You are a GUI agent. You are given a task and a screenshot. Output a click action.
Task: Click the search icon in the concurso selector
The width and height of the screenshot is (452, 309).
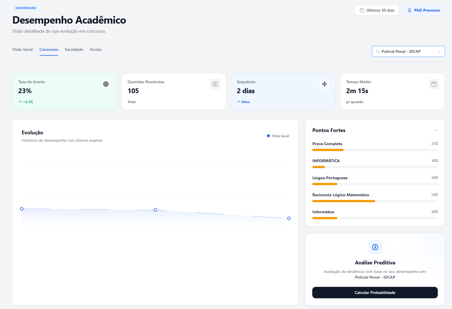[378, 51]
